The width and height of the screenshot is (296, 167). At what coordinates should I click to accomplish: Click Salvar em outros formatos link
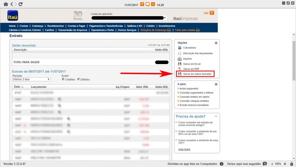[197, 74]
